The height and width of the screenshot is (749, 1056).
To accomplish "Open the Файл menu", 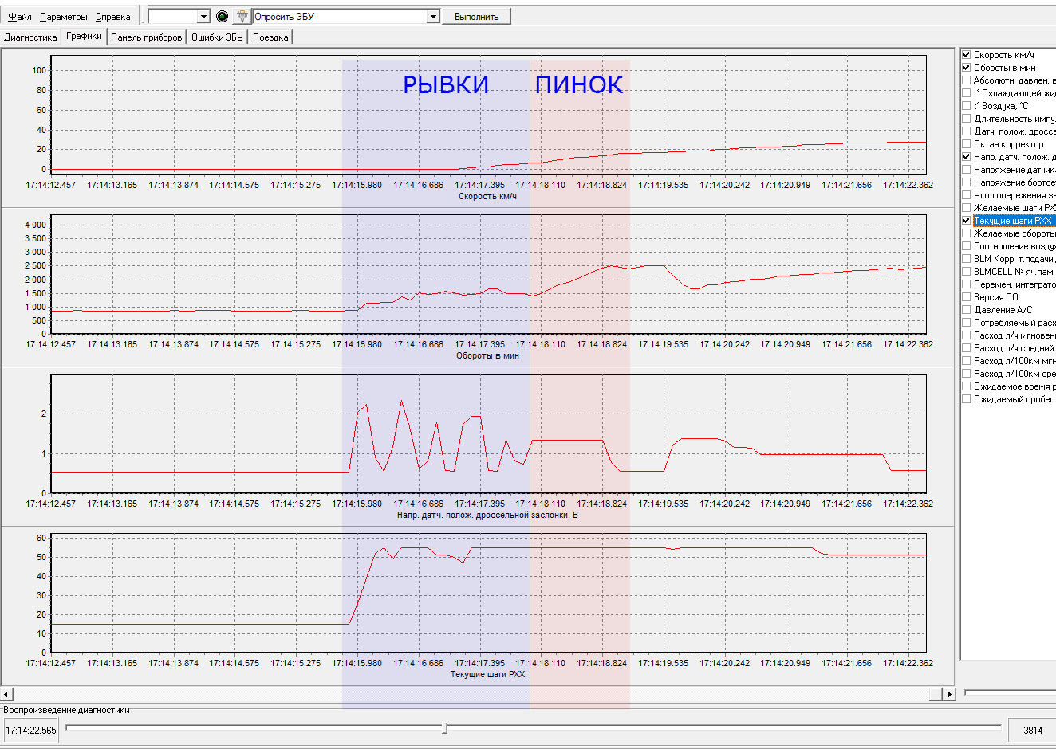I will tap(20, 17).
